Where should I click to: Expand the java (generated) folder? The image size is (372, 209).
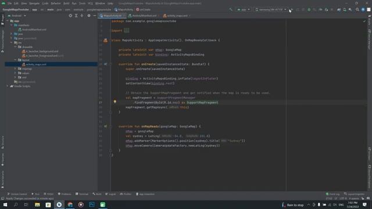coord(12,38)
